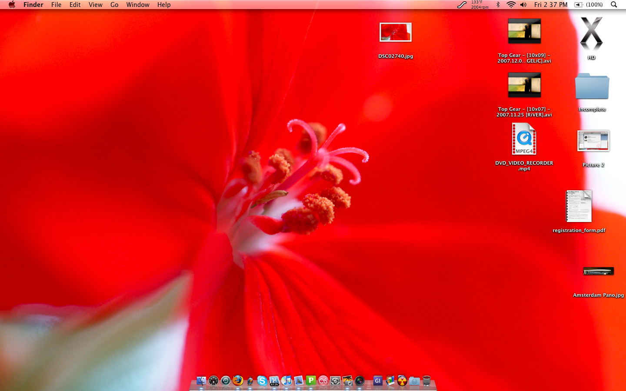Open the camera lens app in Dock
Viewport: 626px width, 391px height.
pyautogui.click(x=360, y=381)
